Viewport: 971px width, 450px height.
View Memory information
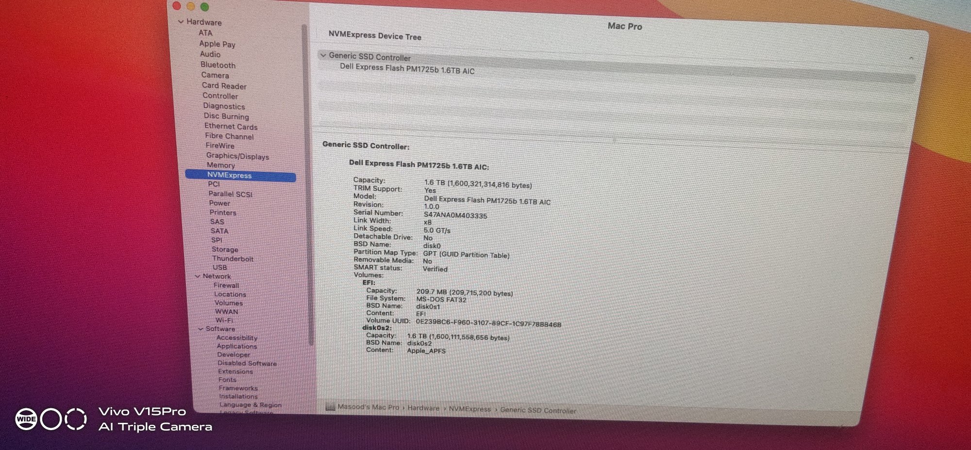221,165
